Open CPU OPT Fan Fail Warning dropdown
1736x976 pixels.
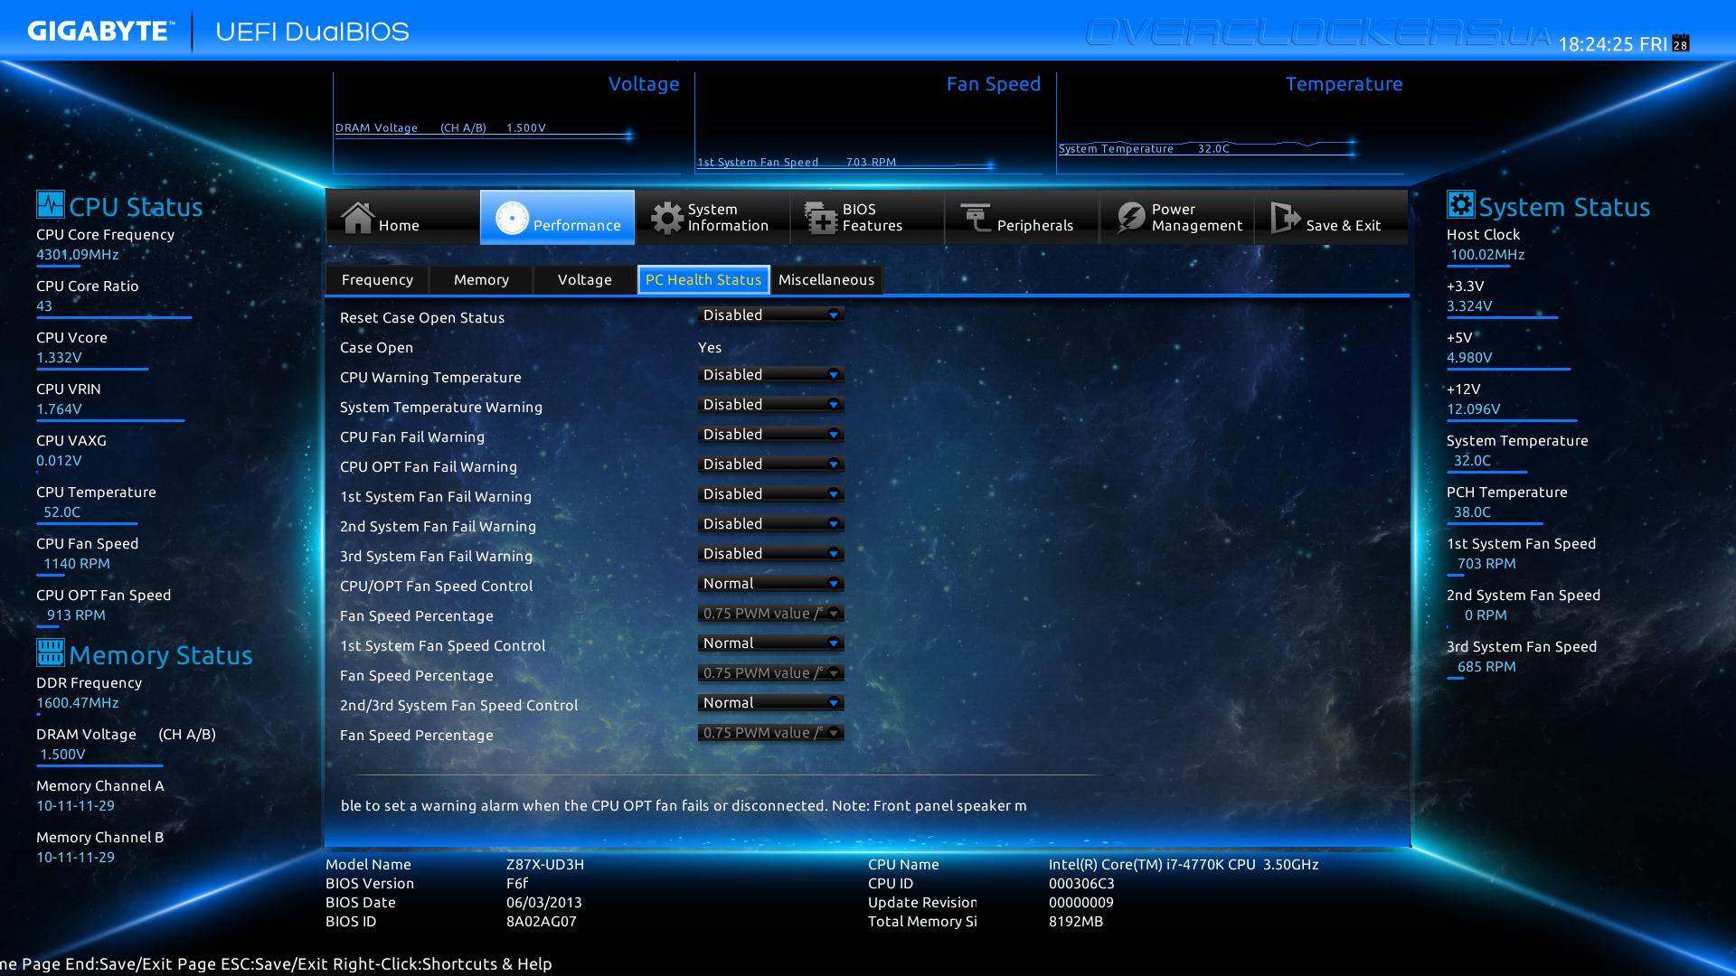[771, 465]
